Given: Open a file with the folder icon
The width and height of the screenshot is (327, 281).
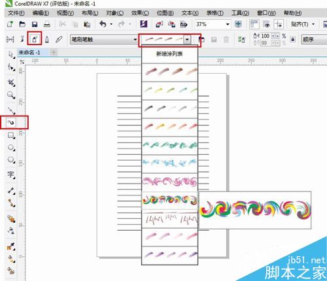Looking at the screenshot, I should 22,24.
